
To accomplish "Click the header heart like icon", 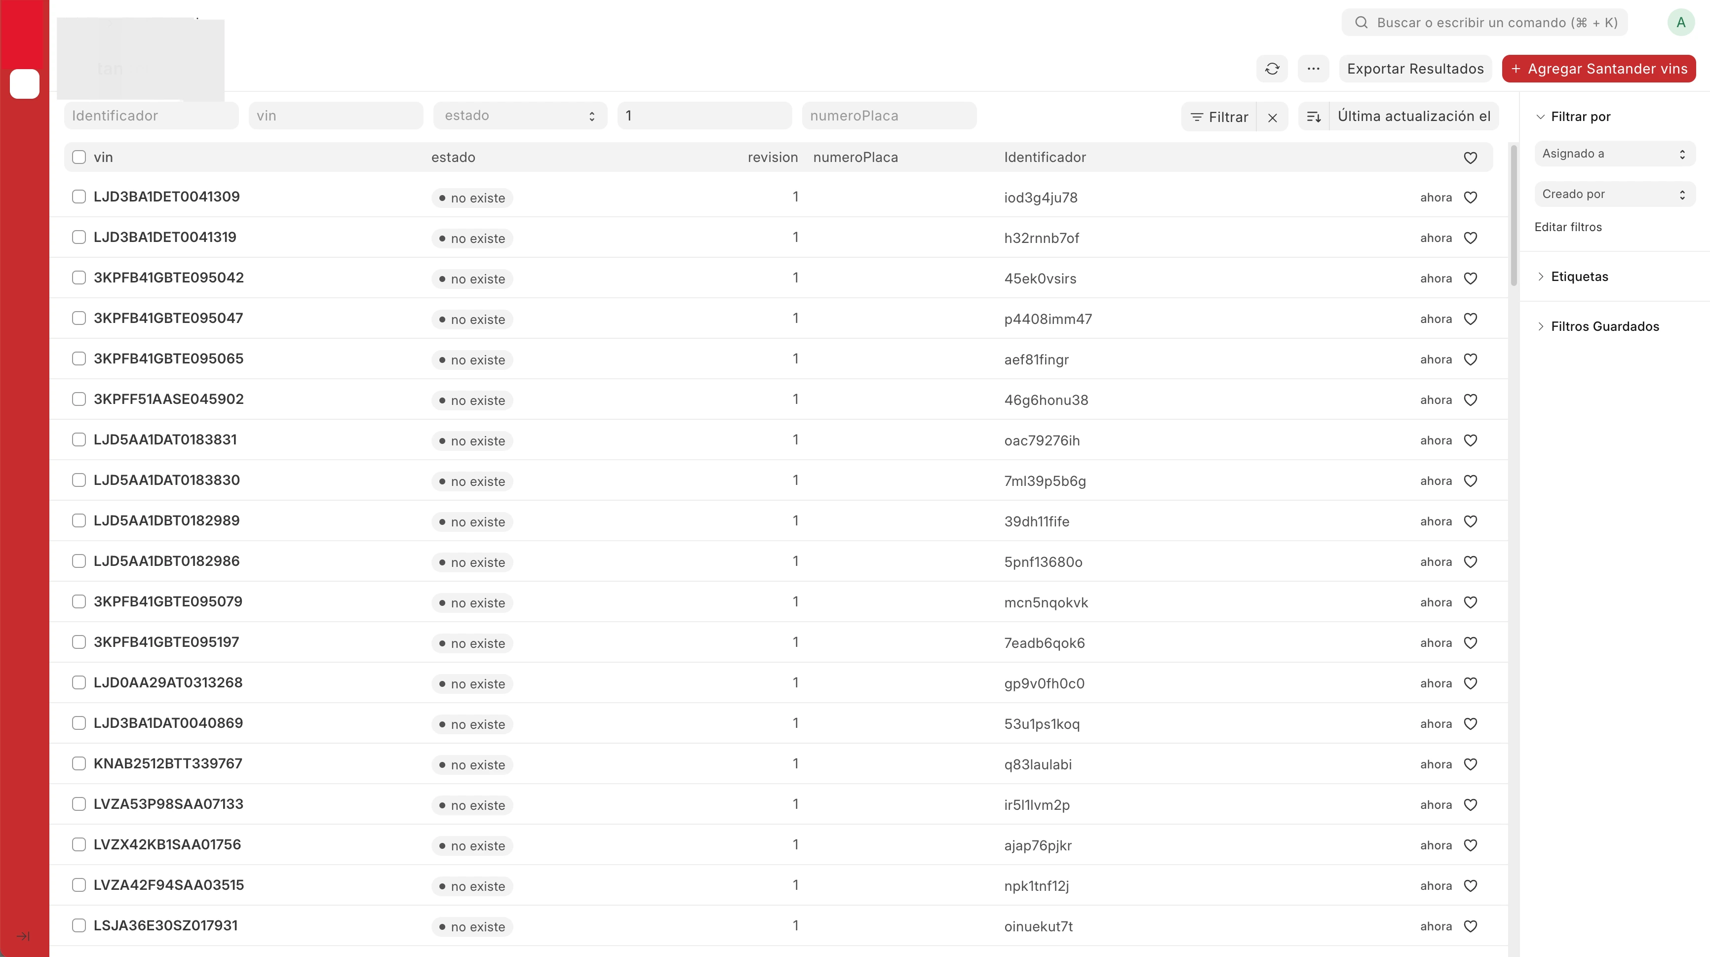I will [x=1471, y=158].
